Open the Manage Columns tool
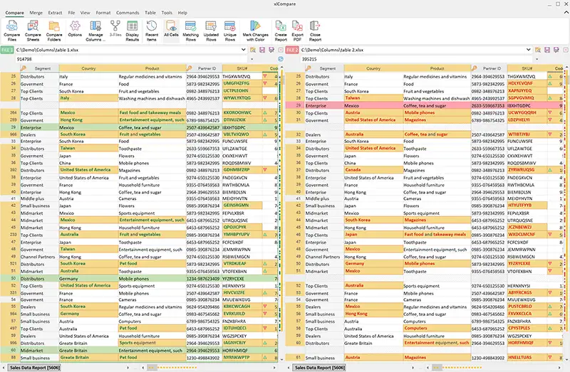 95,31
